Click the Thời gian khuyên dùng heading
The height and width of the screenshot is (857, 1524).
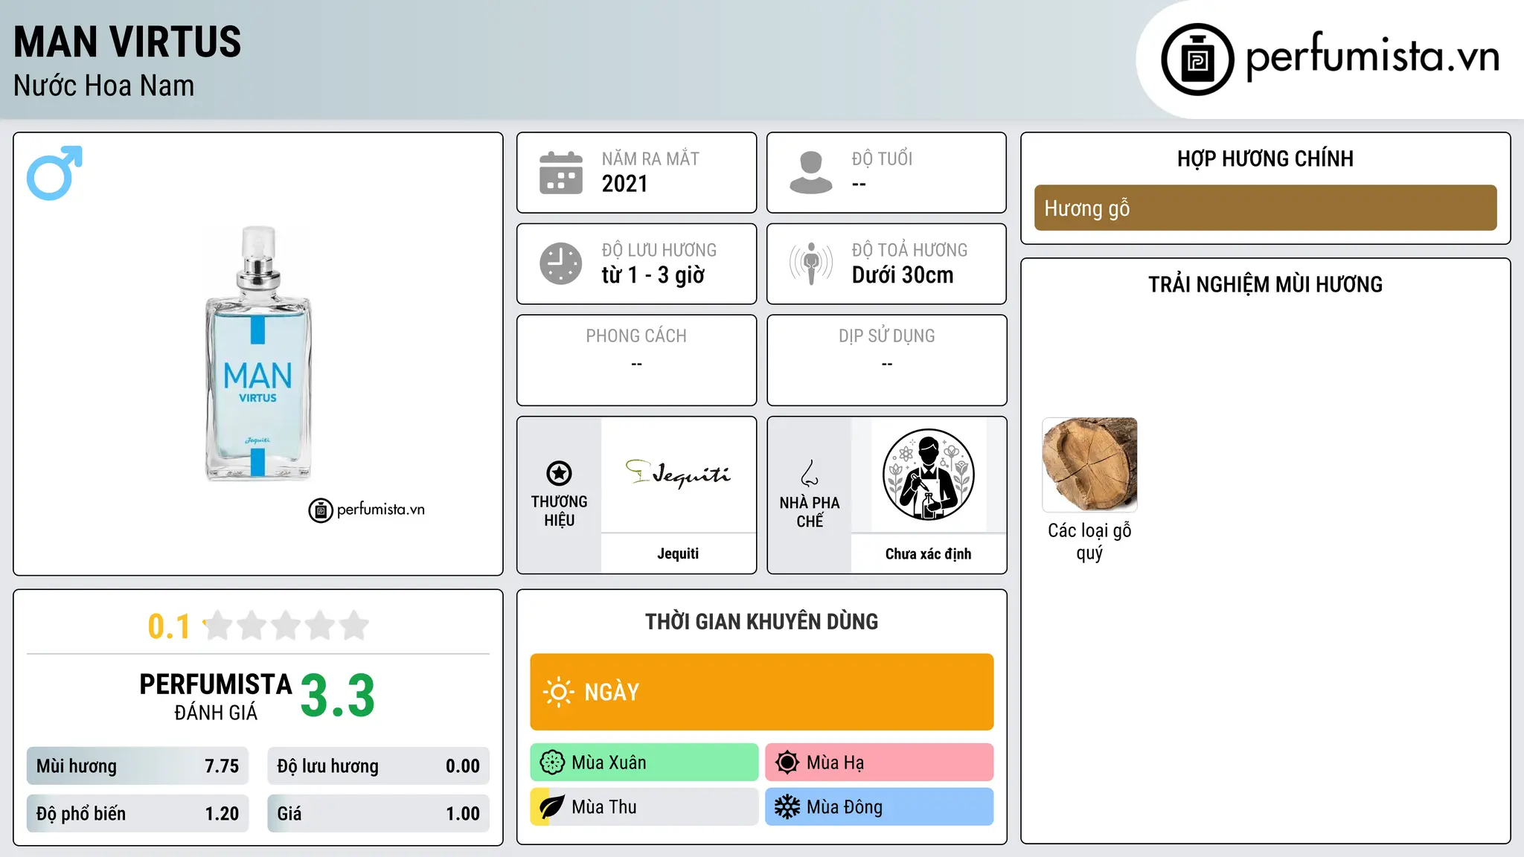click(761, 621)
